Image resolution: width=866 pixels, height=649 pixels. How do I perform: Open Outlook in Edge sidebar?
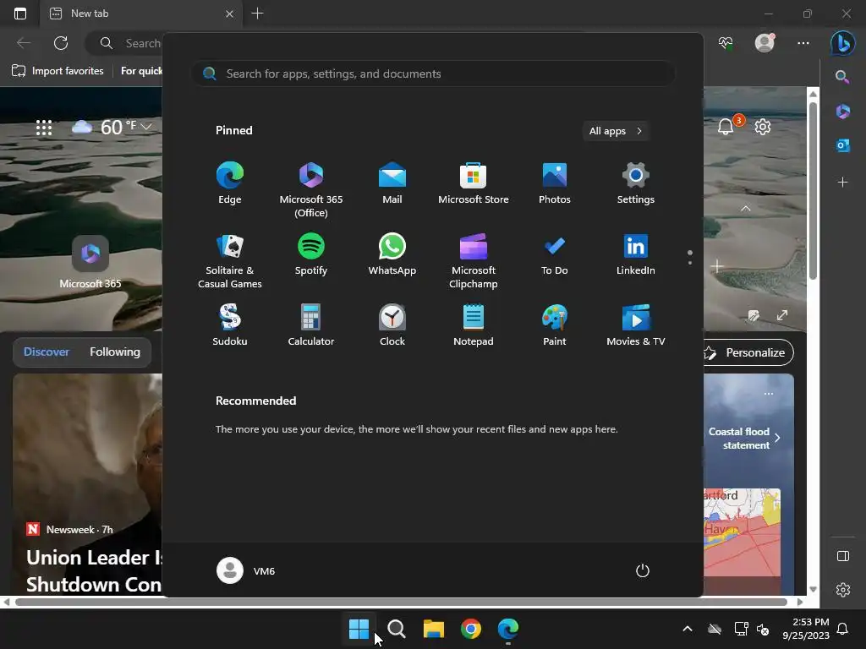point(842,145)
